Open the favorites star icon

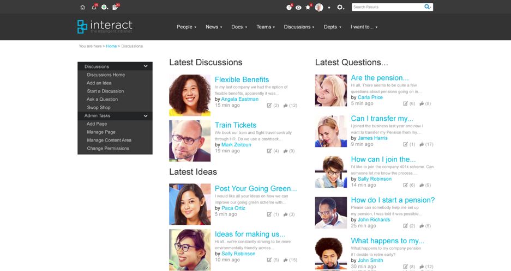click(308, 7)
